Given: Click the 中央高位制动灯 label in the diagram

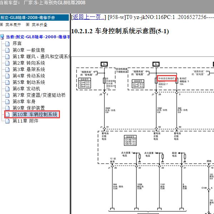Looking at the screenshot, I should (167, 79).
